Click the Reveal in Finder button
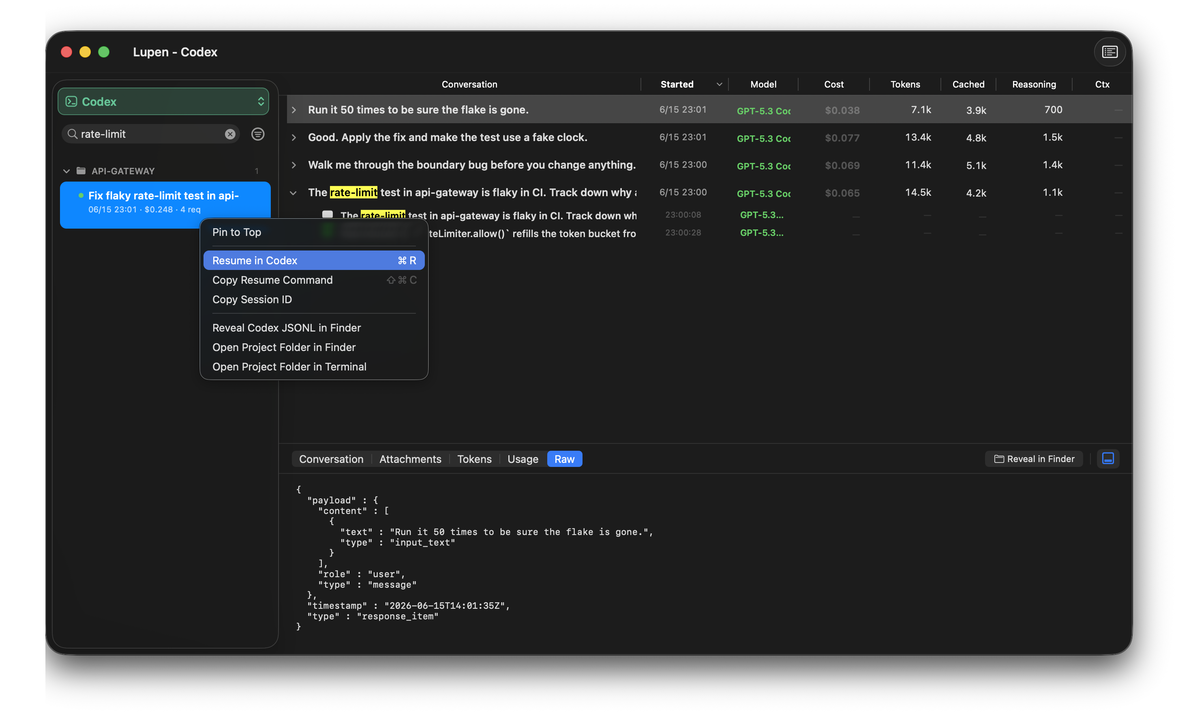Viewport: 1178px width, 715px height. (x=1034, y=459)
